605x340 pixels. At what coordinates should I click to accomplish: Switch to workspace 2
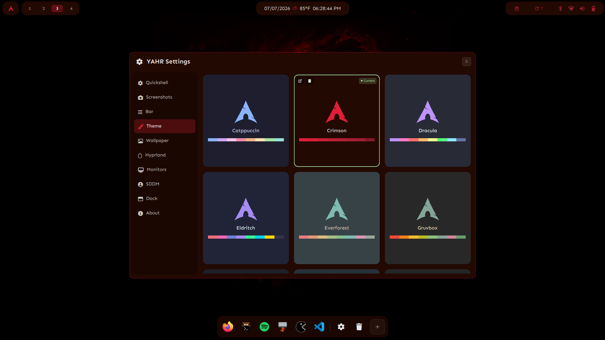[x=43, y=8]
